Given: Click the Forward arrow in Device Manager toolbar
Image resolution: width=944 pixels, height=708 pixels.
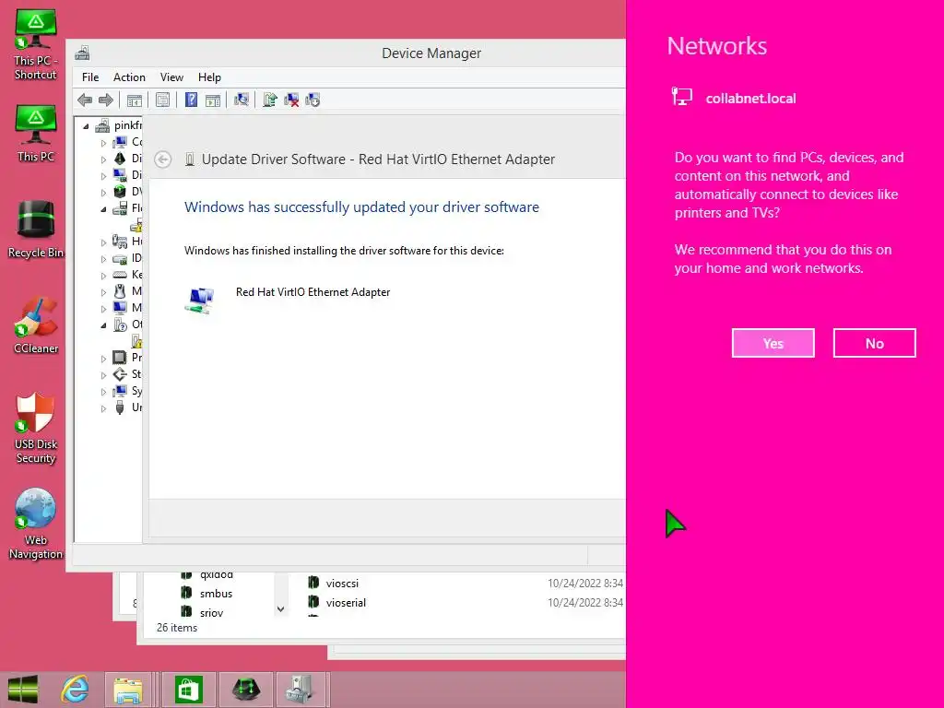Looking at the screenshot, I should pyautogui.click(x=106, y=100).
